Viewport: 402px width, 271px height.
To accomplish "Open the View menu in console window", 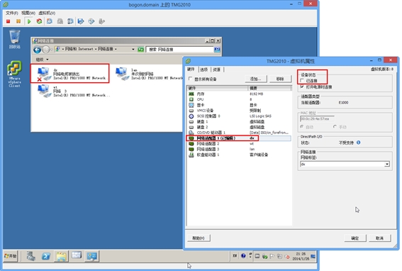I will pyautogui.click(x=28, y=13).
